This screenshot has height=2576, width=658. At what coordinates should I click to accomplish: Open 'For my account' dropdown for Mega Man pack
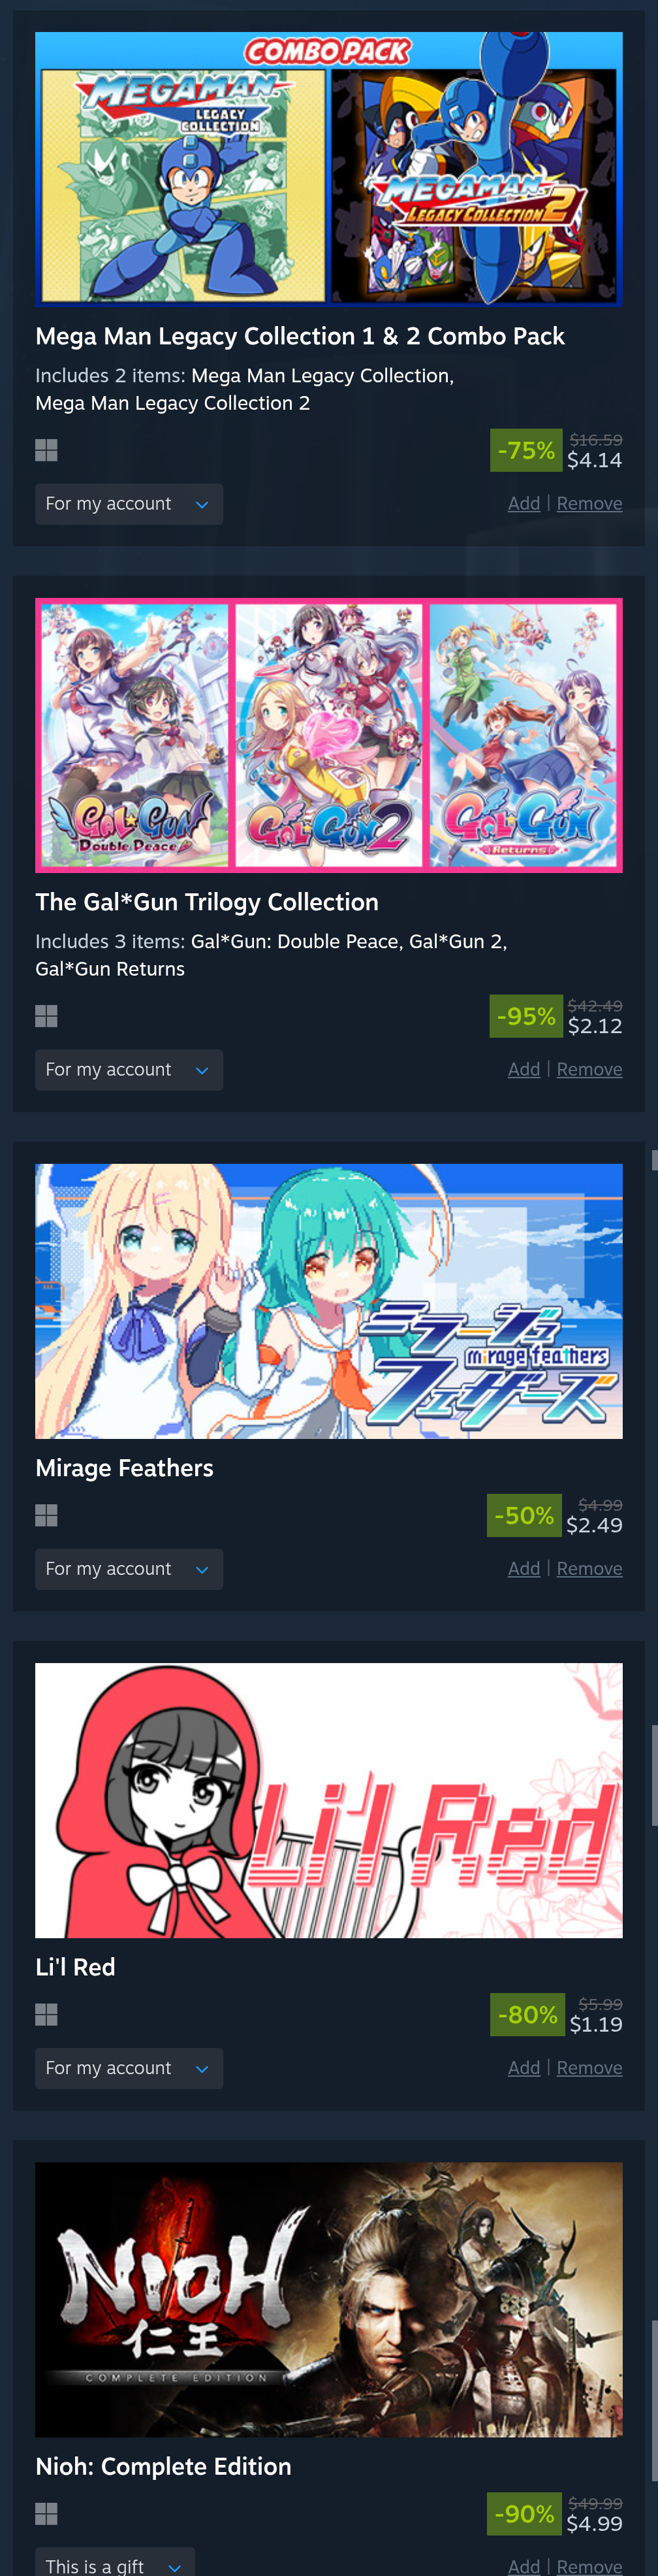tap(129, 504)
